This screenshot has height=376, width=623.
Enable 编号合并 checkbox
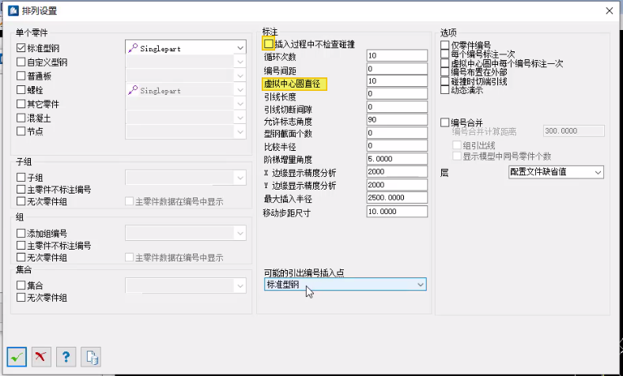pyautogui.click(x=445, y=122)
